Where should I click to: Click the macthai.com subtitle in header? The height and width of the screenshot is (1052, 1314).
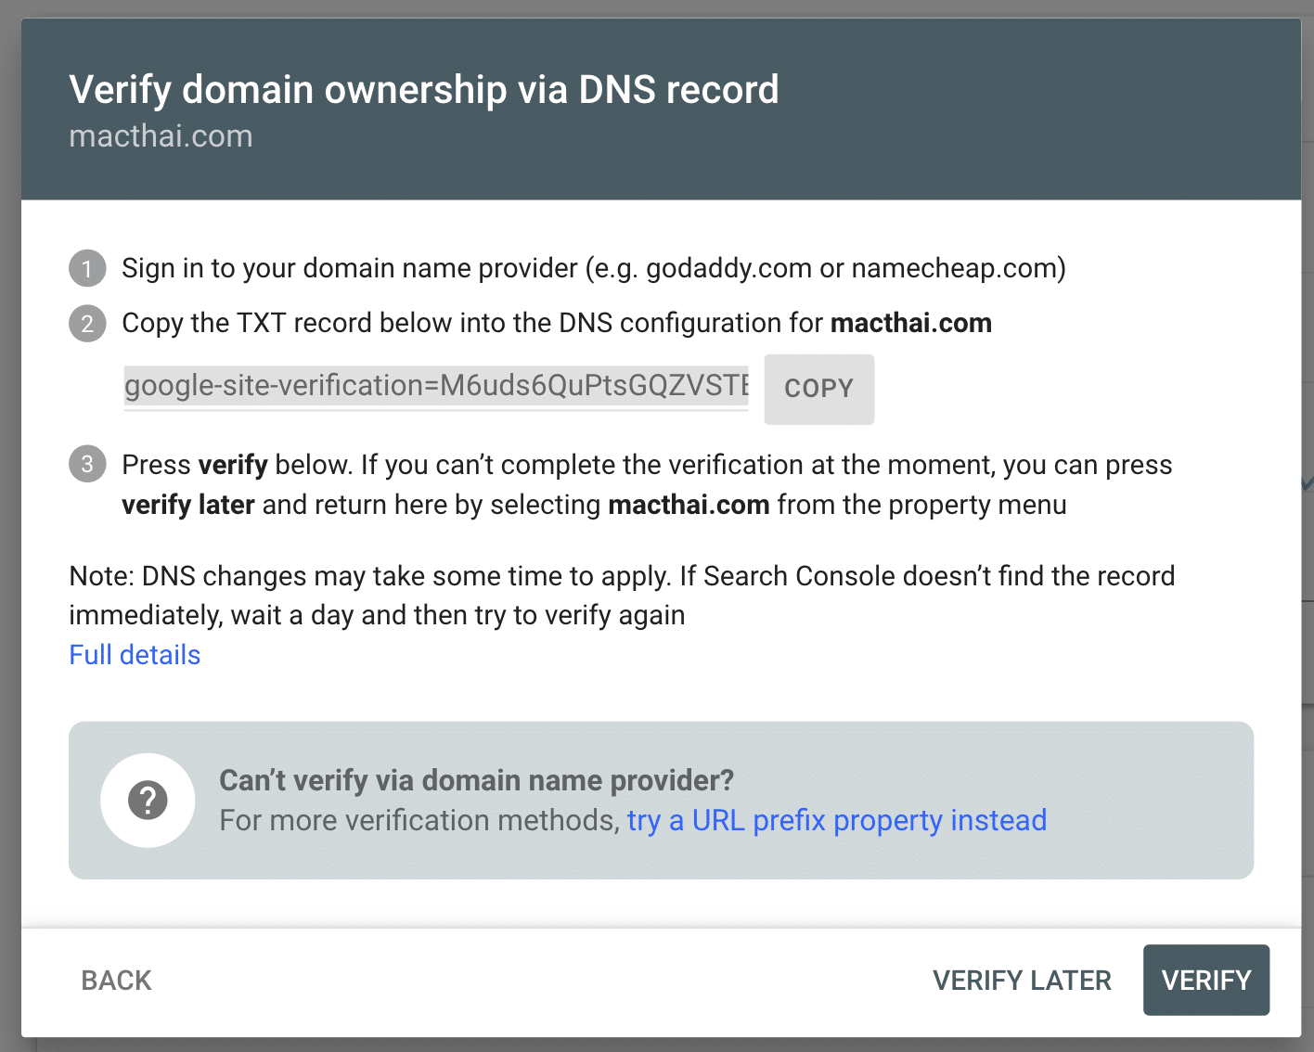(x=161, y=136)
